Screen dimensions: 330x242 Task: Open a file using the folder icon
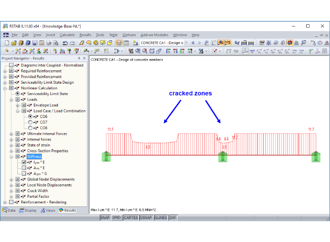coord(14,43)
